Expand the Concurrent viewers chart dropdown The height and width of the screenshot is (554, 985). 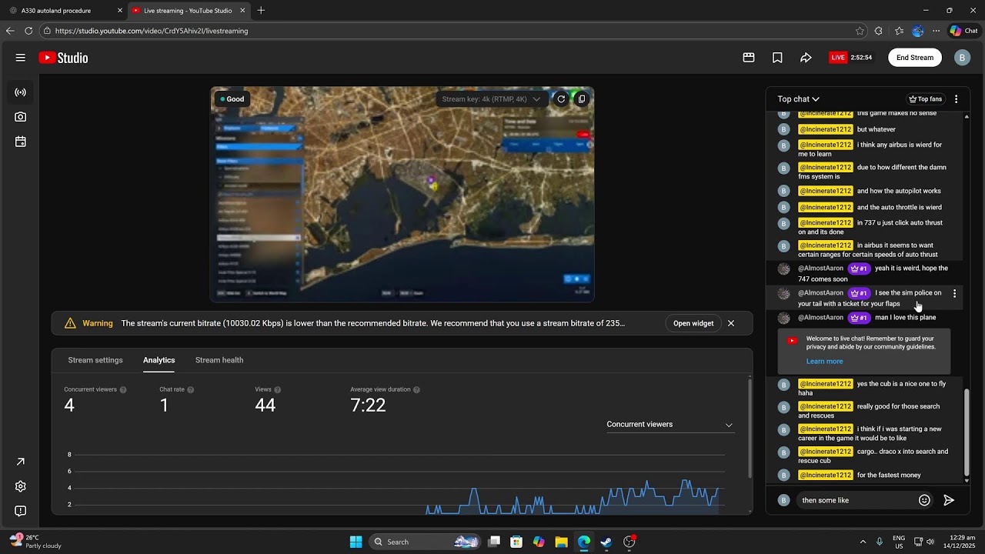(x=669, y=425)
